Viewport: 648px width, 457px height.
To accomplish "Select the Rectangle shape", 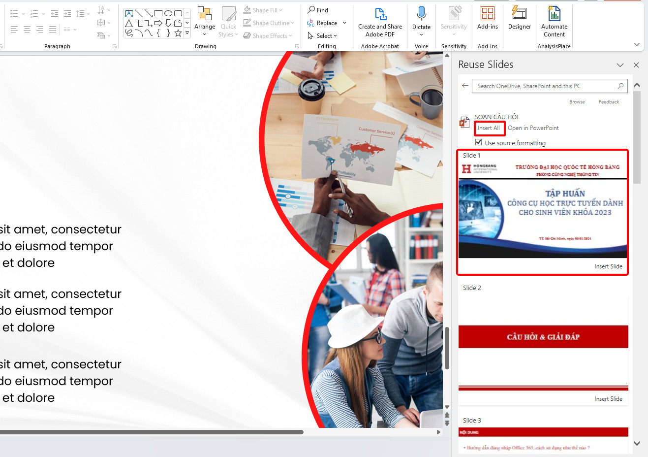I will click(158, 13).
